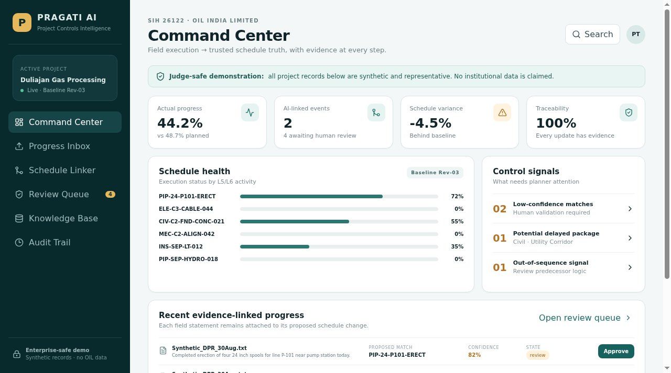The width and height of the screenshot is (671, 373).
Task: Click the 82% confidence value
Action: point(474,355)
